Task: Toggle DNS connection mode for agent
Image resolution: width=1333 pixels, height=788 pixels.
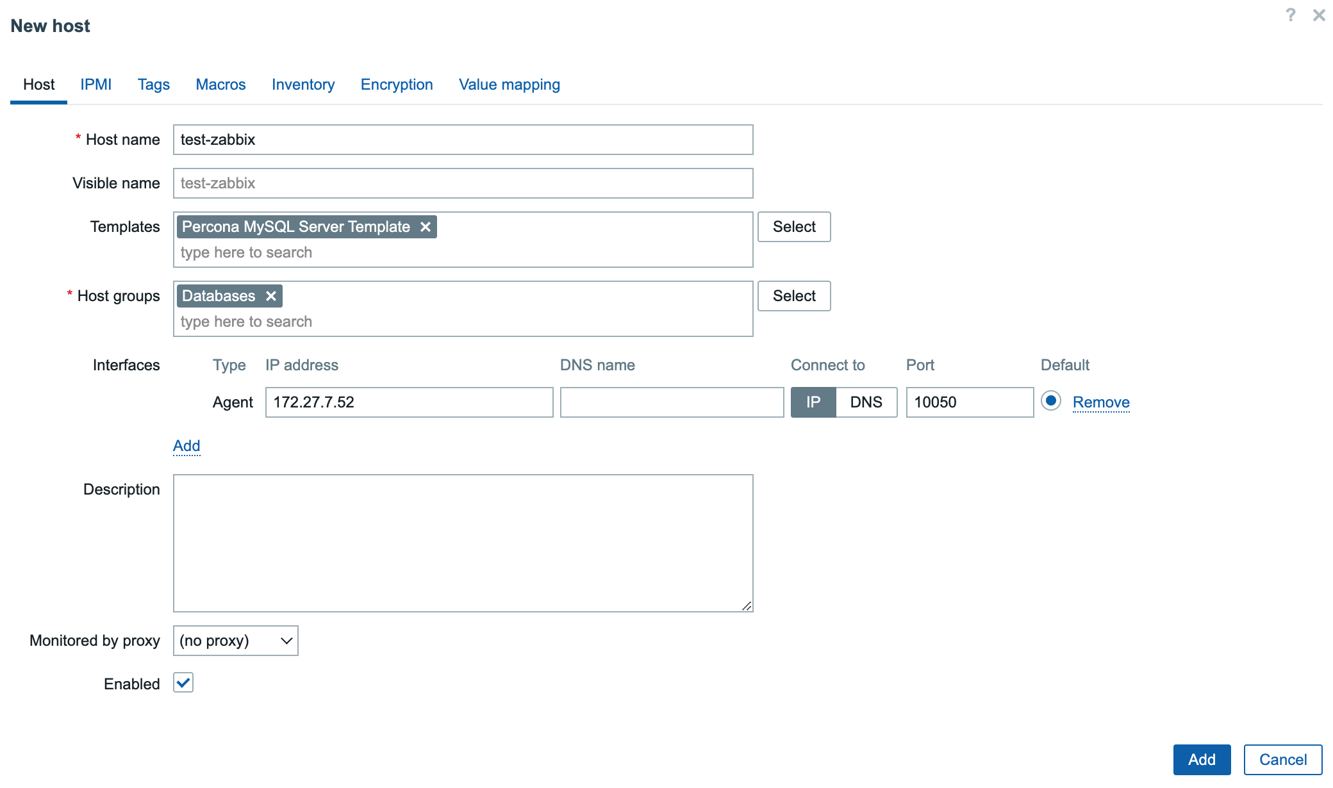Action: point(865,402)
